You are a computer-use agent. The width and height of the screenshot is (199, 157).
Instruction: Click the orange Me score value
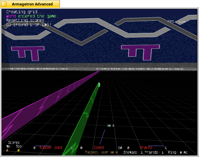(x=7, y=150)
